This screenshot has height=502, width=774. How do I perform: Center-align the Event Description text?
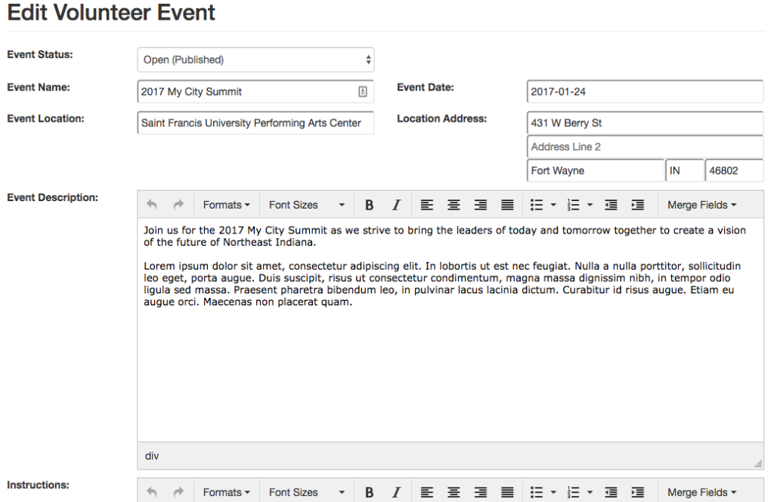point(454,204)
